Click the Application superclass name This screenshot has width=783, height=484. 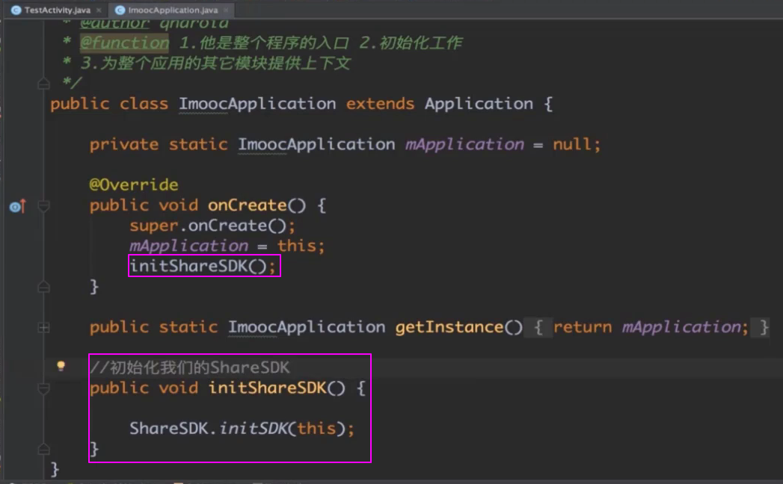pyautogui.click(x=479, y=104)
